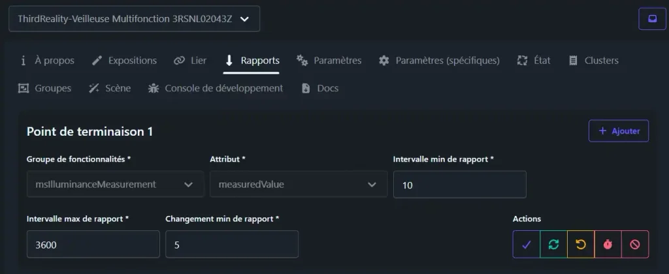
Task: Apply the report with the checkmark action
Action: click(x=526, y=244)
